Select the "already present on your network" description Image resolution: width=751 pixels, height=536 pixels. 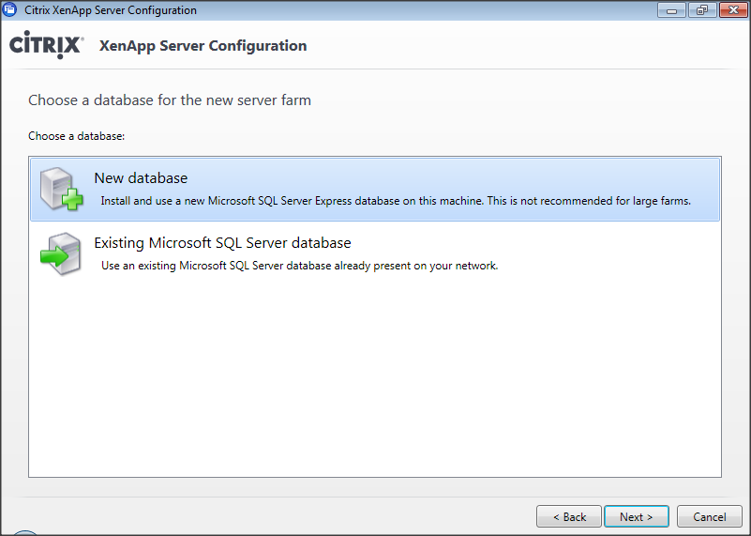point(299,266)
